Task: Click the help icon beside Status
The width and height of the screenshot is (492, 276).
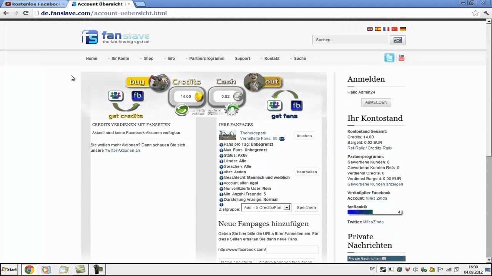Action: (x=221, y=156)
